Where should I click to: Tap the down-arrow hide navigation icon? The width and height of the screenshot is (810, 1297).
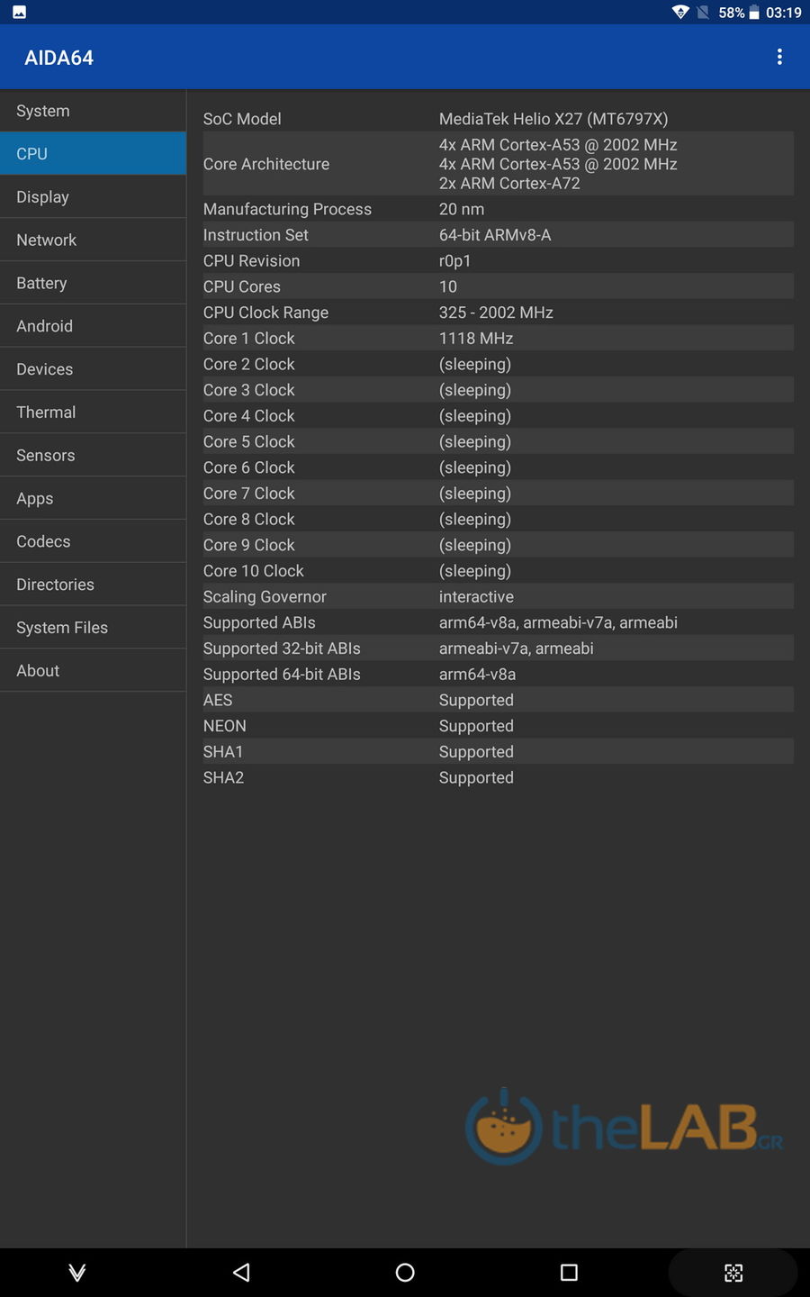77,1272
